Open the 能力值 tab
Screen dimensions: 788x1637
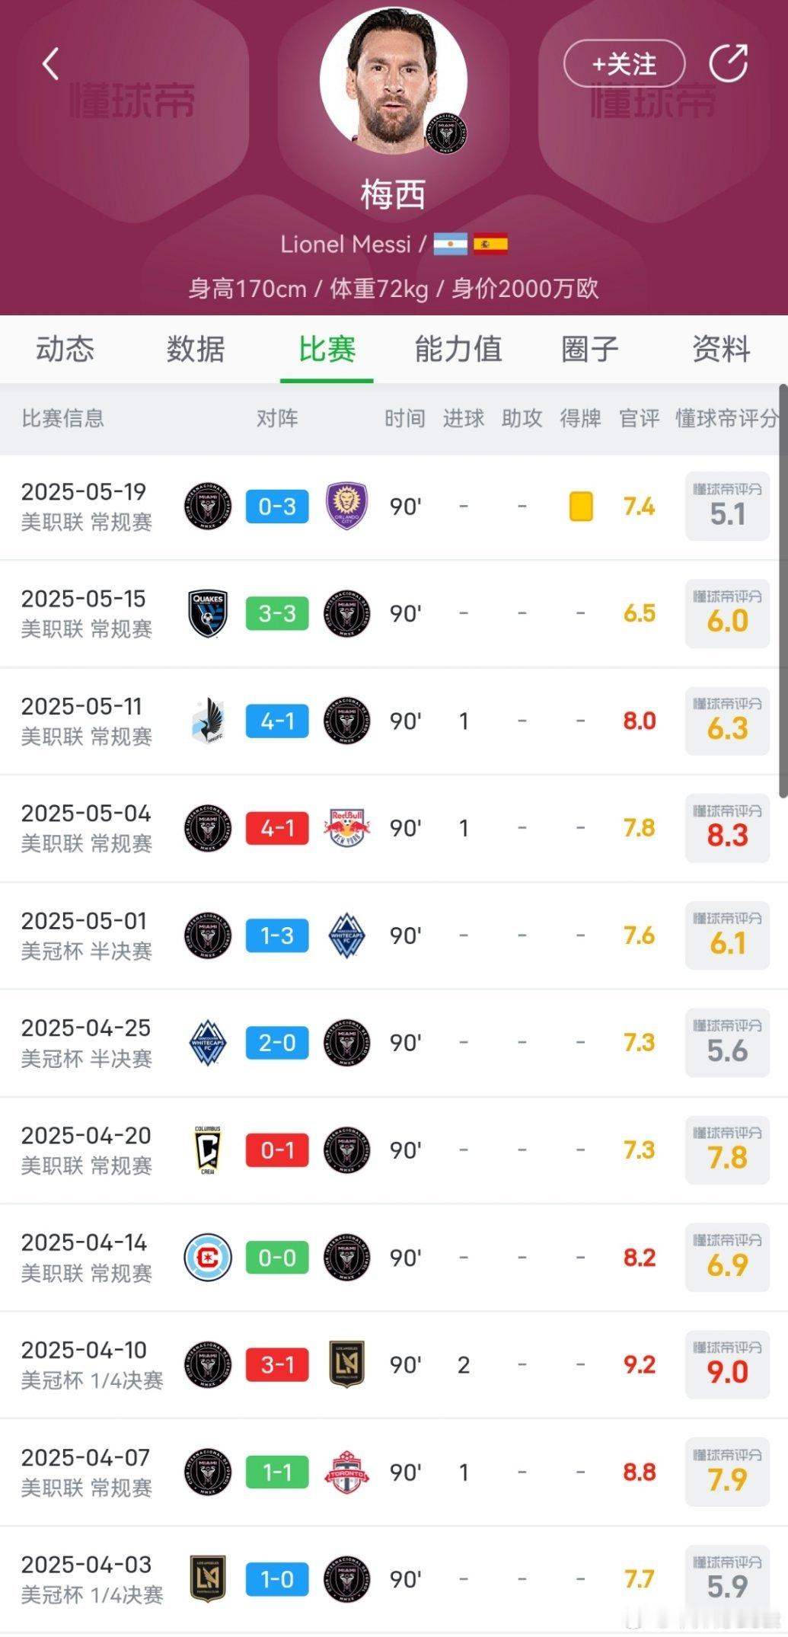(x=458, y=349)
